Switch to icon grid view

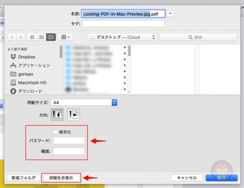coord(32,37)
